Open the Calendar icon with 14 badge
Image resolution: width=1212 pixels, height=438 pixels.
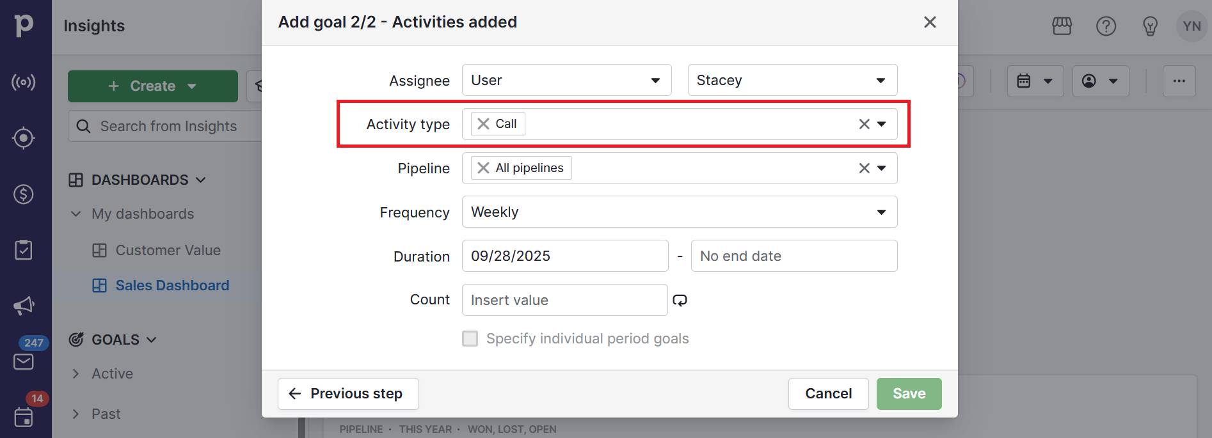24,417
